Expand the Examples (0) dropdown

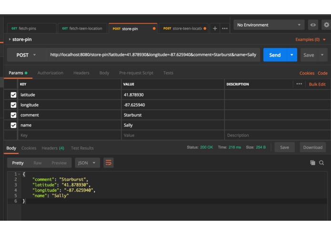pyautogui.click(x=311, y=39)
